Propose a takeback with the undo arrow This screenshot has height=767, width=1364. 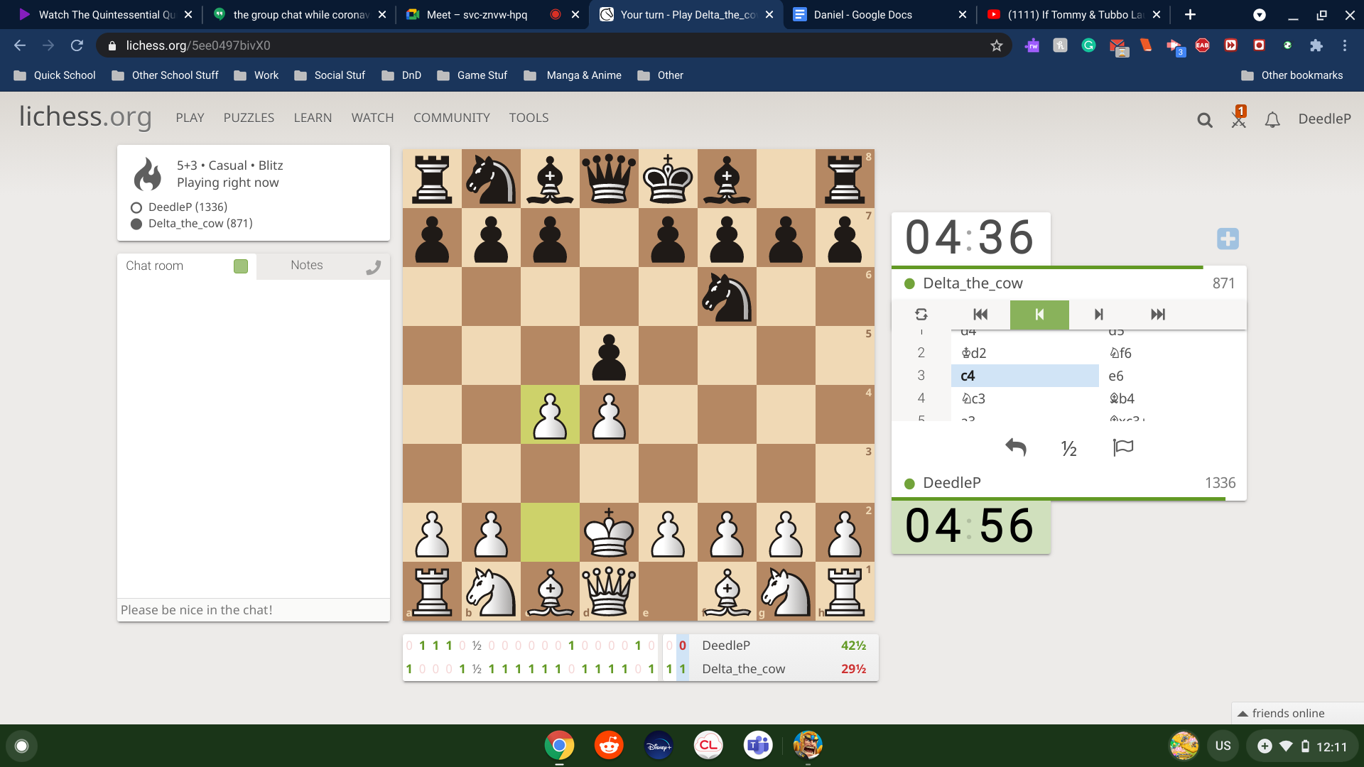[x=1016, y=447]
